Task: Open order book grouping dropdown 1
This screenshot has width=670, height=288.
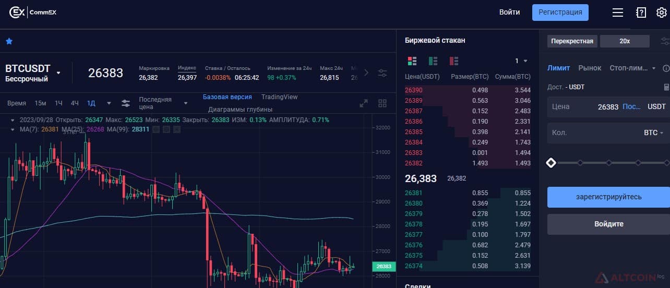Action: click(x=521, y=61)
